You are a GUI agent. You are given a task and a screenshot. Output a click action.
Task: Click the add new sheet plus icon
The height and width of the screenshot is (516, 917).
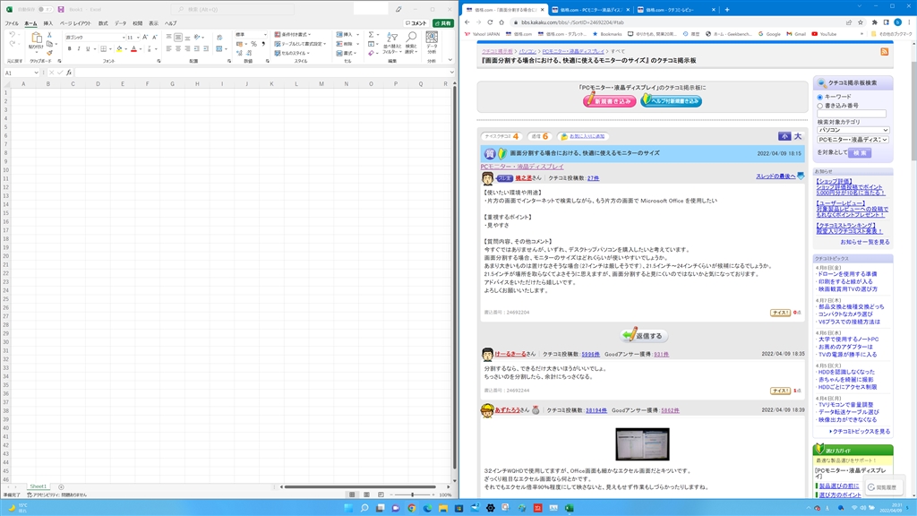[61, 486]
